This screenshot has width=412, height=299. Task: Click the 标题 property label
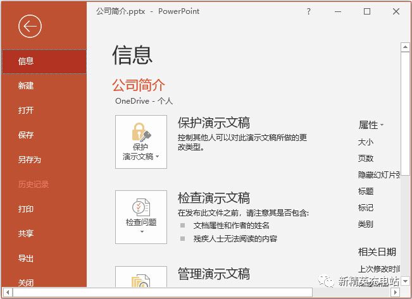point(366,191)
